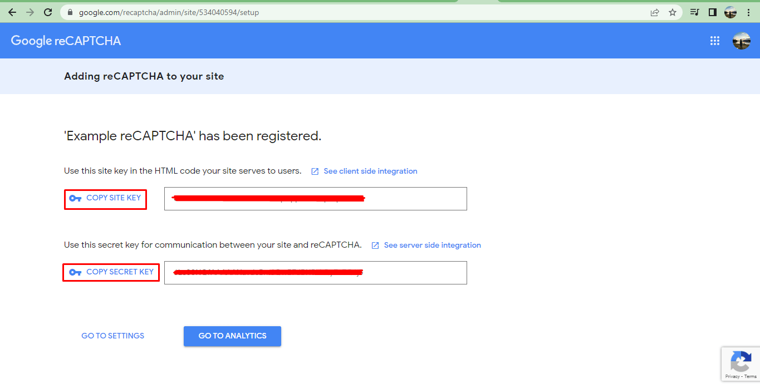Click COPY SECRET KEY button

[111, 272]
